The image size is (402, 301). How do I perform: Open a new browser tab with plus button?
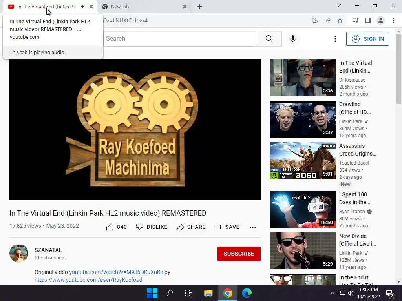[x=200, y=7]
